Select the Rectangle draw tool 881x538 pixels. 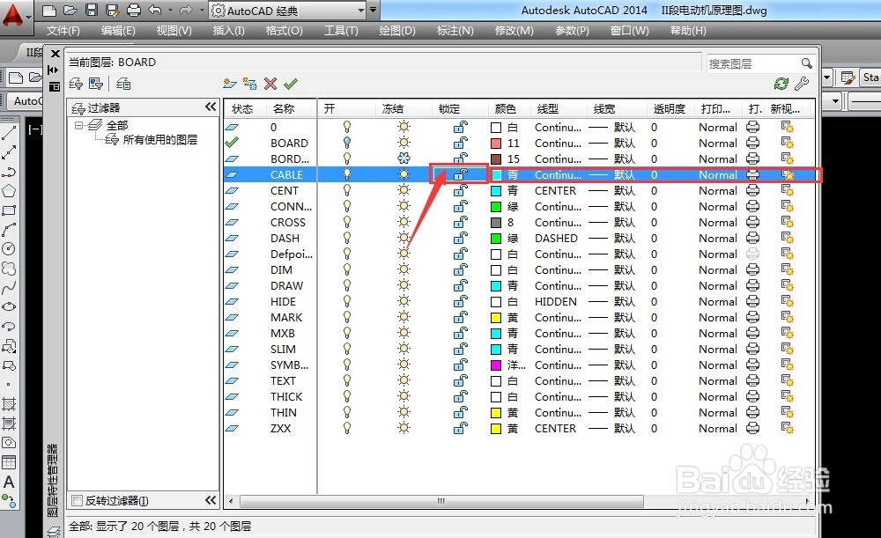tap(9, 210)
